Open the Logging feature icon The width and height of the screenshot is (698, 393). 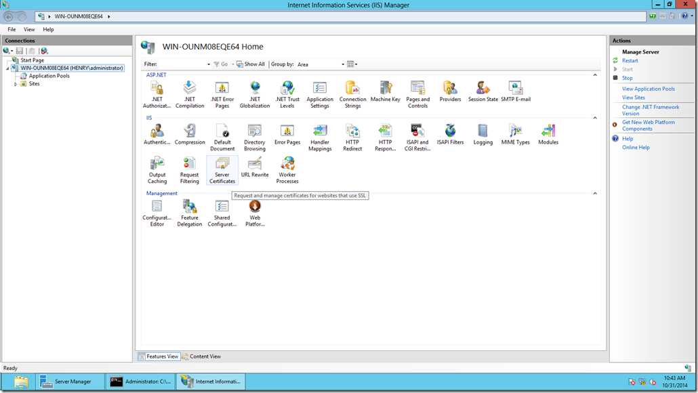483,134
